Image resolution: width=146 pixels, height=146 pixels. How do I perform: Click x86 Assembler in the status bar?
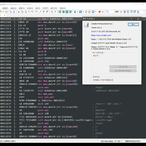point(107,141)
